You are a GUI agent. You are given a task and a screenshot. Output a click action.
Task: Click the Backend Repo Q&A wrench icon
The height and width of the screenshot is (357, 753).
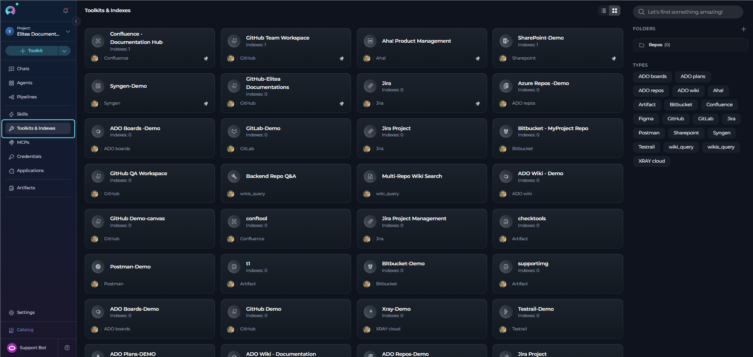pos(234,176)
